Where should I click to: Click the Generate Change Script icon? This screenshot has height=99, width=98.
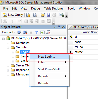coord(5,21)
